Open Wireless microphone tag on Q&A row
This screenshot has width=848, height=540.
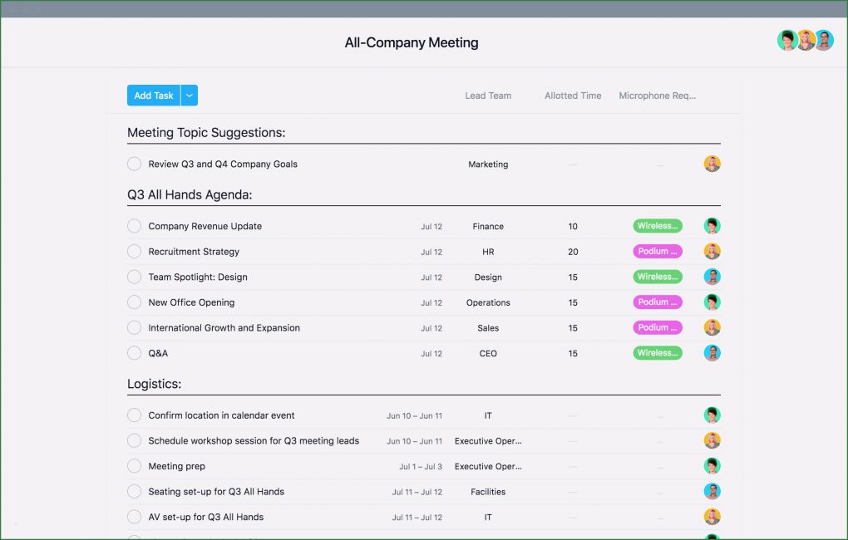657,353
